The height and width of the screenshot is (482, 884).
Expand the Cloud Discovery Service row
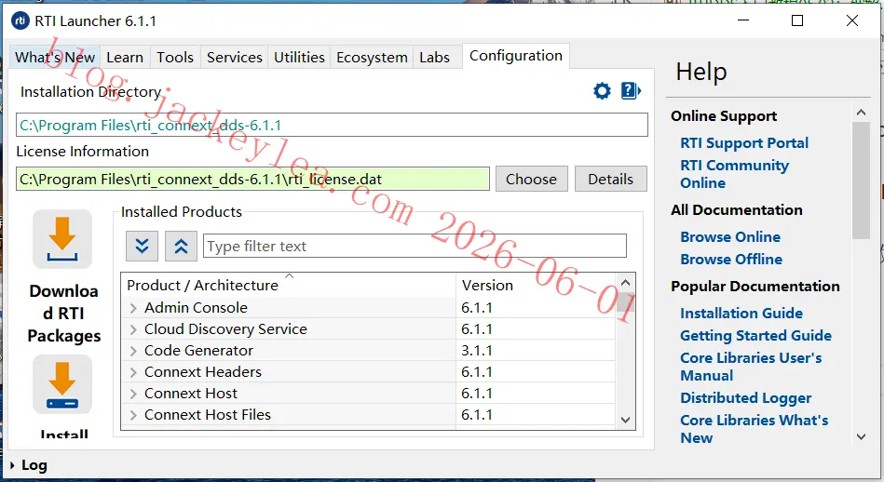[133, 329]
